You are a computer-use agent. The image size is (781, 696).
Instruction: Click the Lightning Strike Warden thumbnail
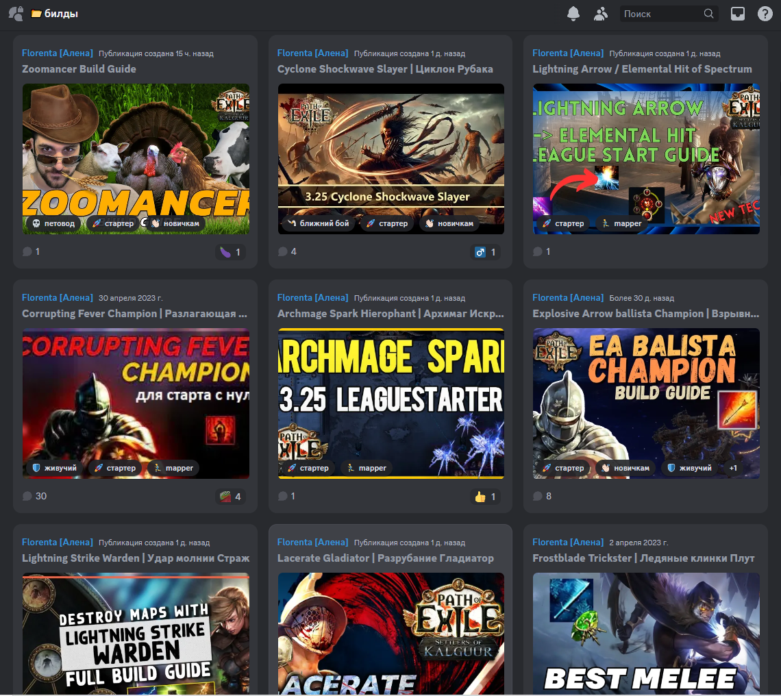[x=136, y=633]
